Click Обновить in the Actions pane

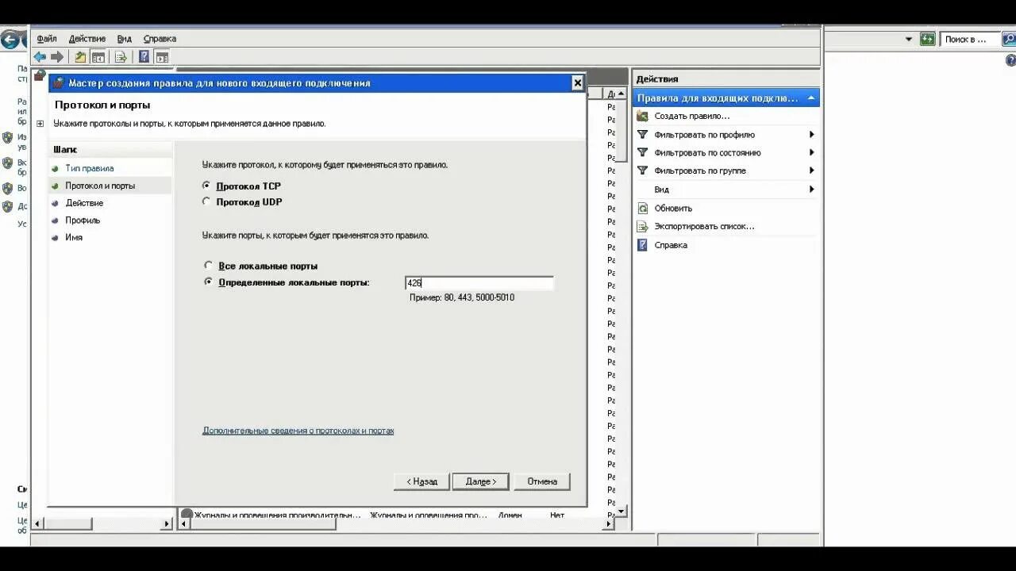coord(673,208)
